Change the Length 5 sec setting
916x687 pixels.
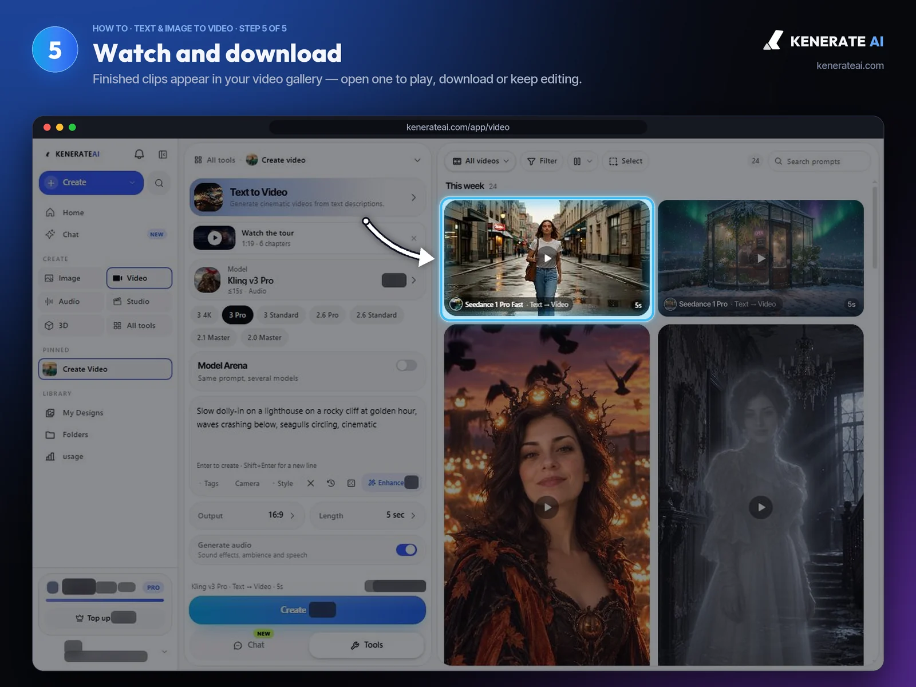pos(368,515)
